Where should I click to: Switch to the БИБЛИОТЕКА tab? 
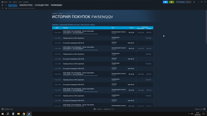click(x=26, y=5)
